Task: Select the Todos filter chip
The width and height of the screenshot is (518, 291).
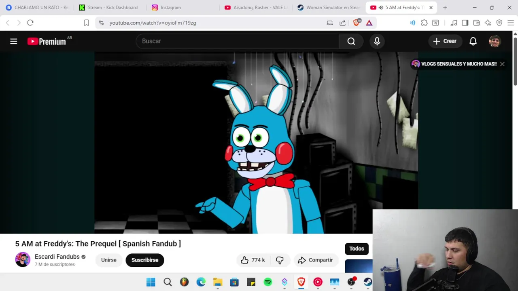Action: click(357, 249)
